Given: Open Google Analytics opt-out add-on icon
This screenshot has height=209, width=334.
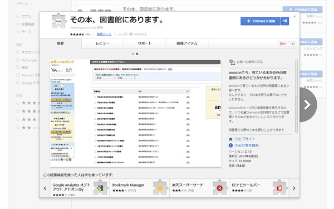Looking at the screenshot, I should (100, 187).
